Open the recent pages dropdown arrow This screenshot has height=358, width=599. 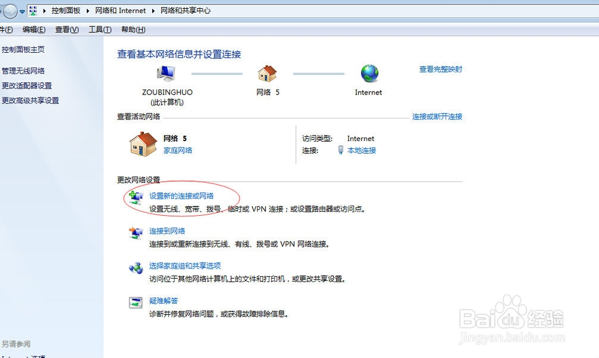[22, 12]
